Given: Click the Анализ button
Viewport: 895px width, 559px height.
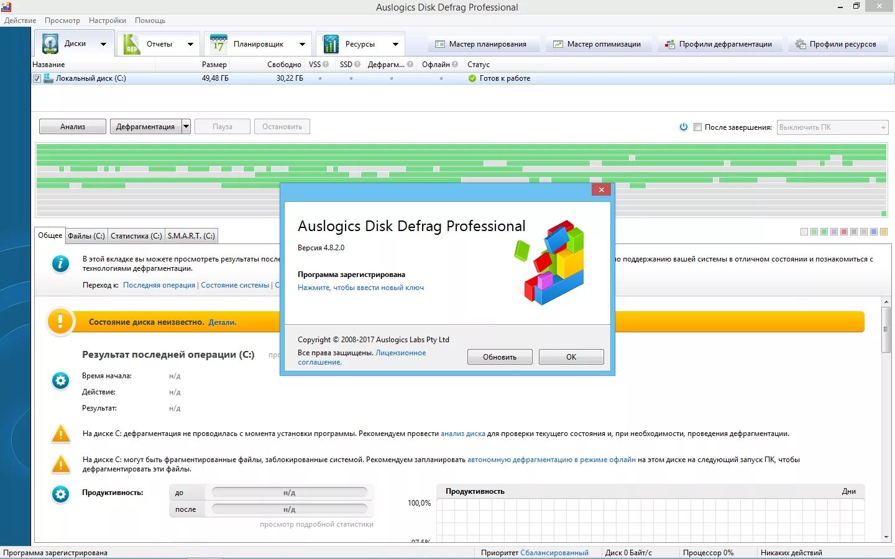Looking at the screenshot, I should coord(73,126).
